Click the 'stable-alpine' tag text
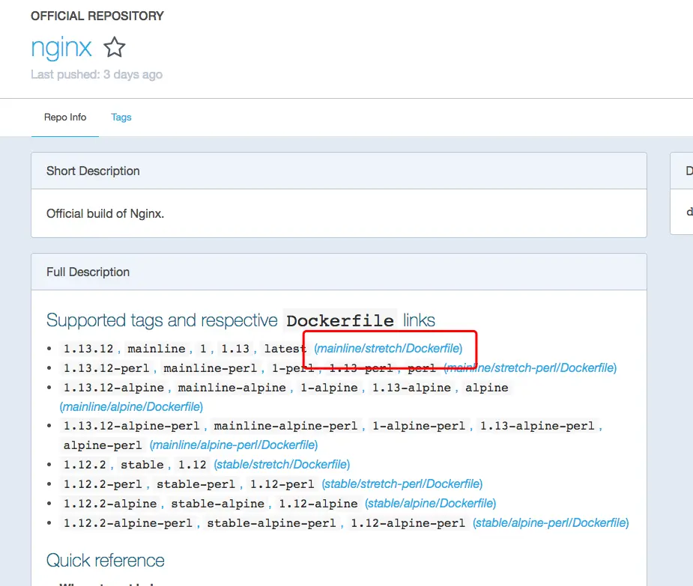 (x=217, y=504)
